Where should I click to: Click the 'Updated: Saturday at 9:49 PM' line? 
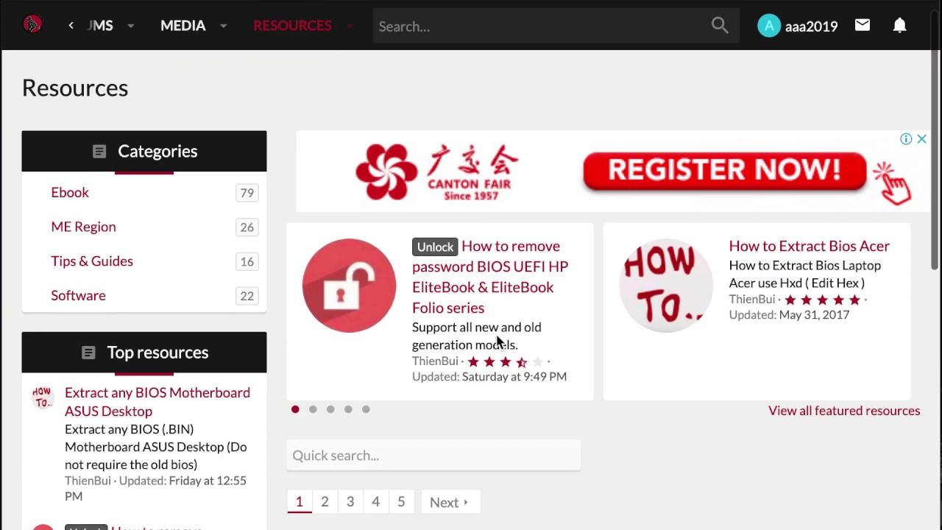(x=489, y=376)
